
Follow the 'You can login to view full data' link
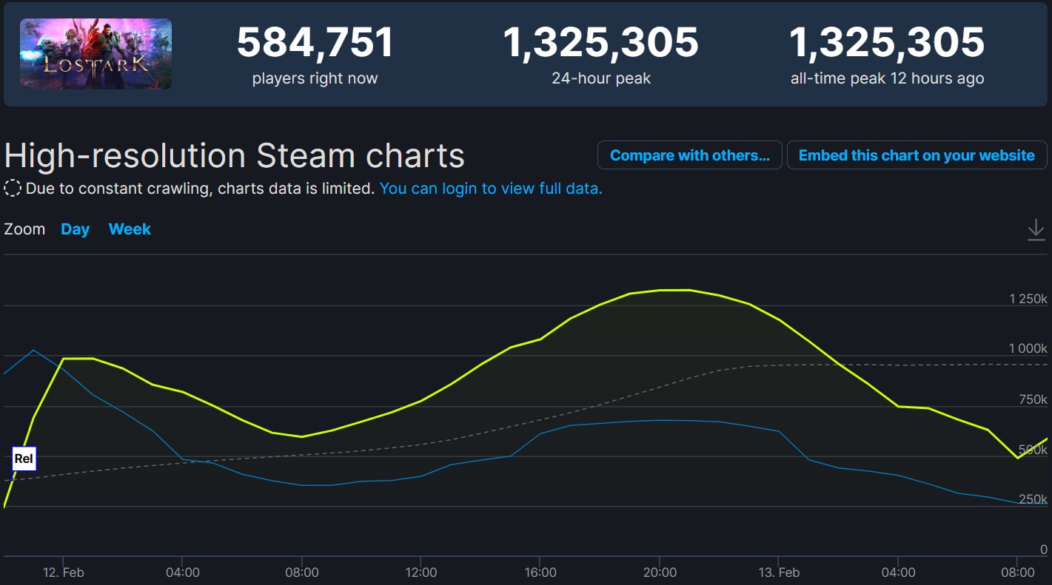tap(491, 189)
